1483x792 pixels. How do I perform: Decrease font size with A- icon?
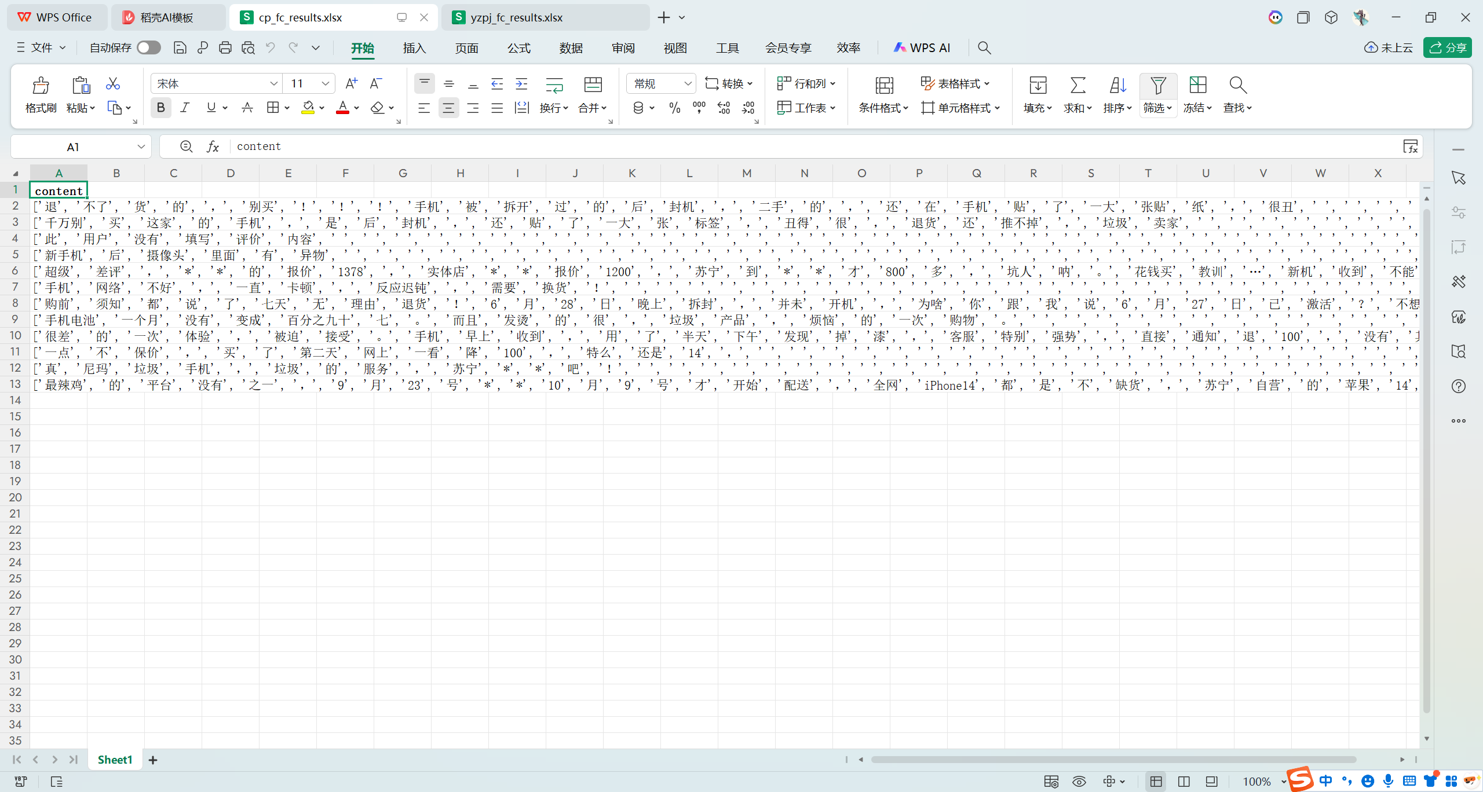pos(376,84)
